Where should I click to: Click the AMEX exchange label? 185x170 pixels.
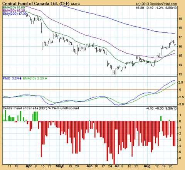[76, 4]
